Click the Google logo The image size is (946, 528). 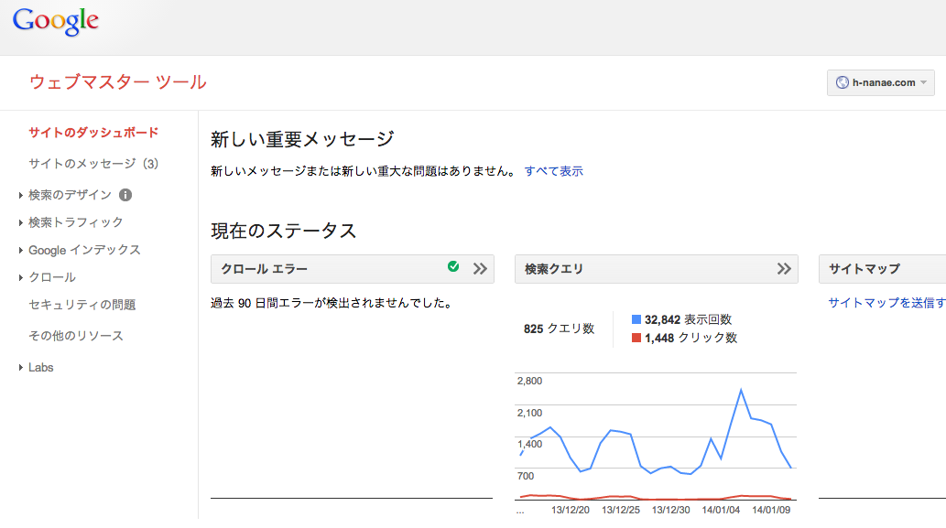[56, 22]
